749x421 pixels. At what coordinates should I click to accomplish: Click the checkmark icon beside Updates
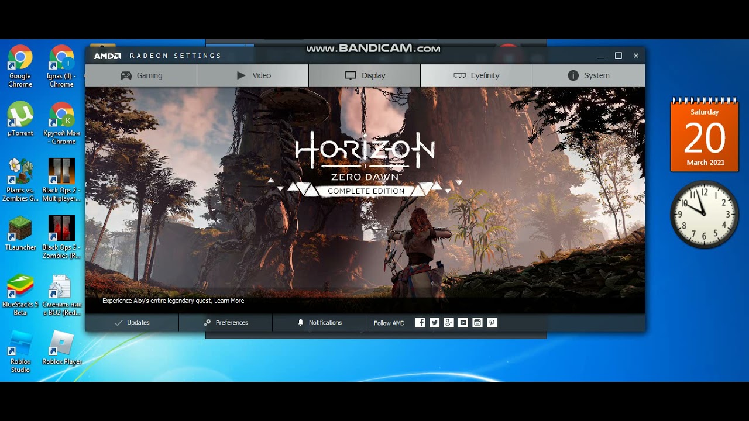[x=118, y=323]
